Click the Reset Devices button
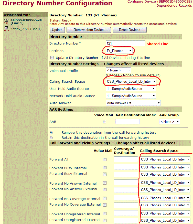 (x=130, y=30)
